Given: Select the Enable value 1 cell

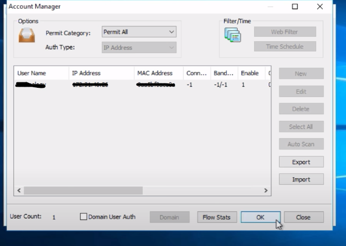Looking at the screenshot, I should 243,85.
